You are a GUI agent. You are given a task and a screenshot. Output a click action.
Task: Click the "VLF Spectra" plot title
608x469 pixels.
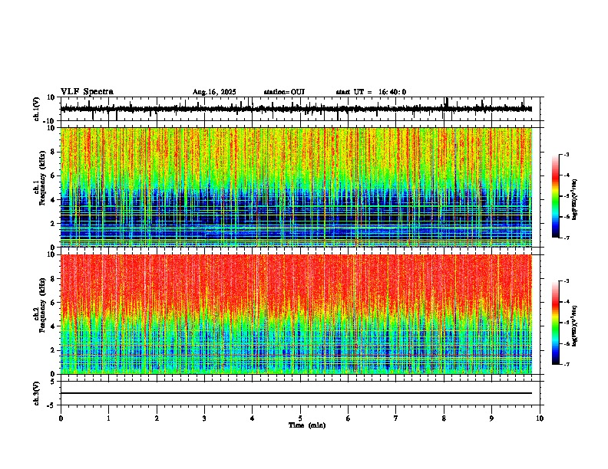(x=87, y=92)
